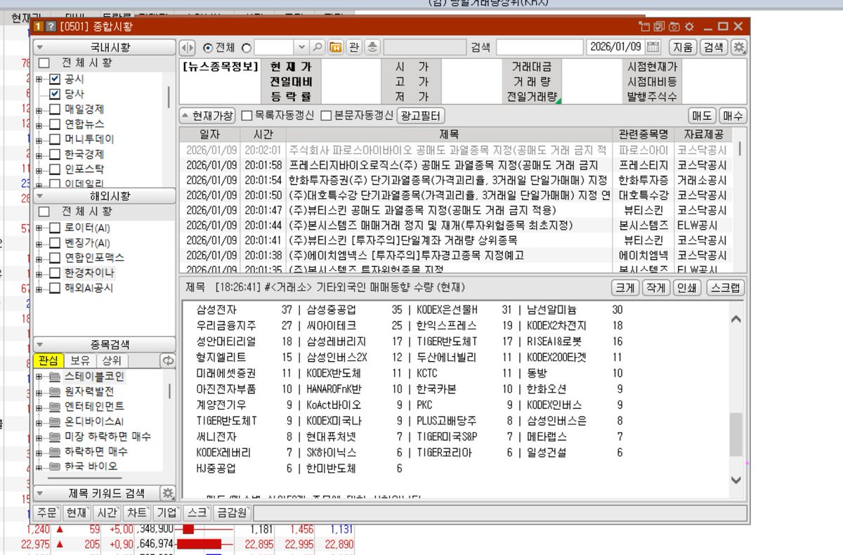
Task: Click the 지움 clear button
Action: coord(683,47)
